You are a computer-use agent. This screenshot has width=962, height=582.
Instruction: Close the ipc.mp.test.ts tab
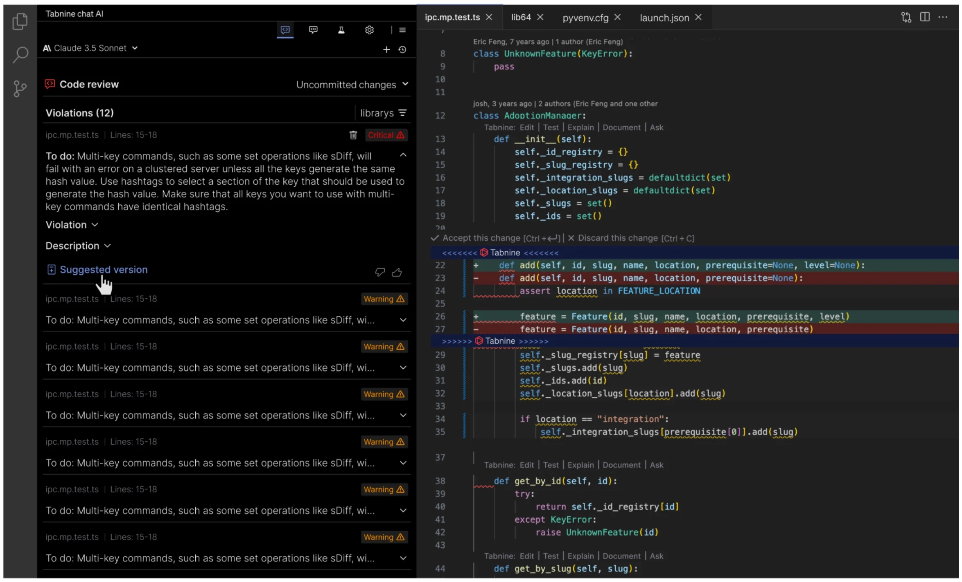[489, 17]
